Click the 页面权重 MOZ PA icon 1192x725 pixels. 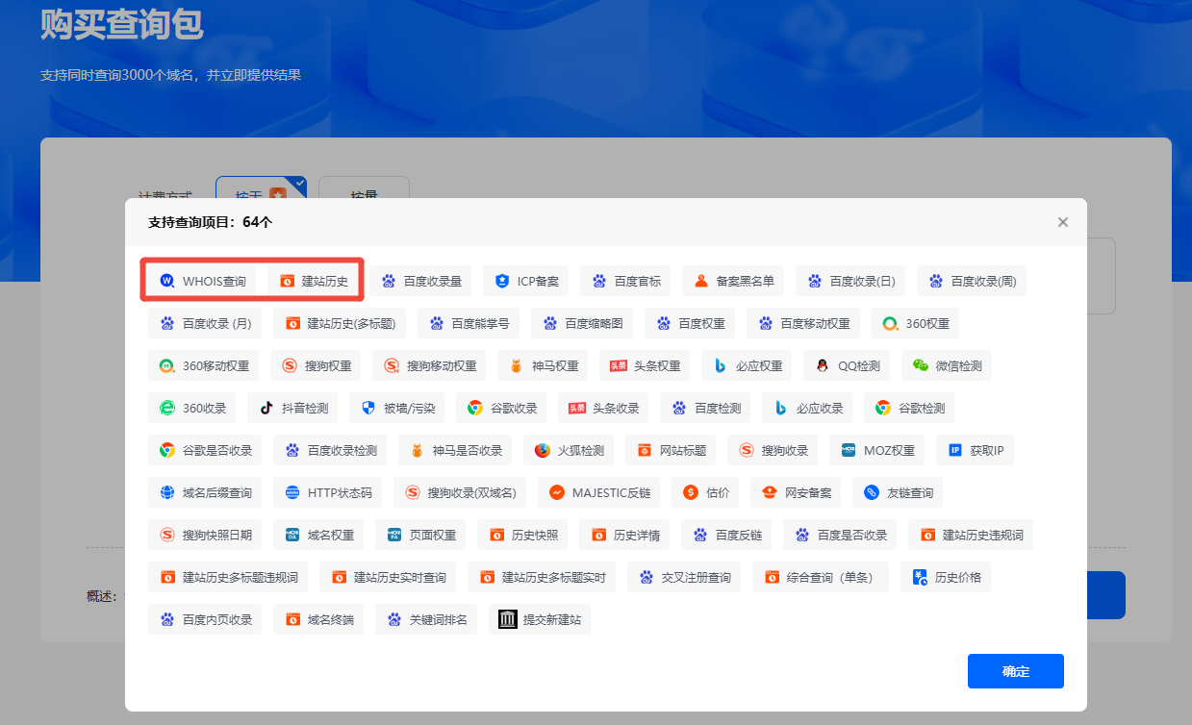(x=393, y=535)
